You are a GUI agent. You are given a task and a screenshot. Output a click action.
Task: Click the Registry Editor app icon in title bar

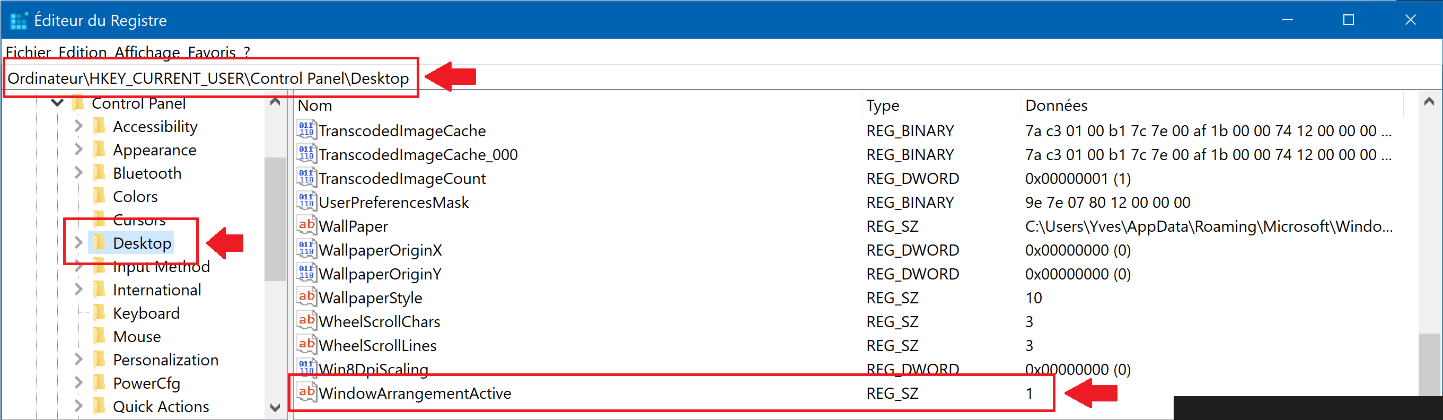(19, 20)
